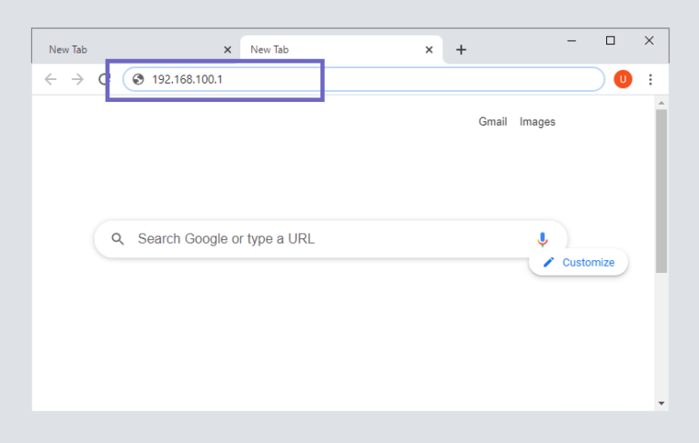Image resolution: width=699 pixels, height=443 pixels.
Task: Click the back navigation arrow
Action: click(x=50, y=79)
